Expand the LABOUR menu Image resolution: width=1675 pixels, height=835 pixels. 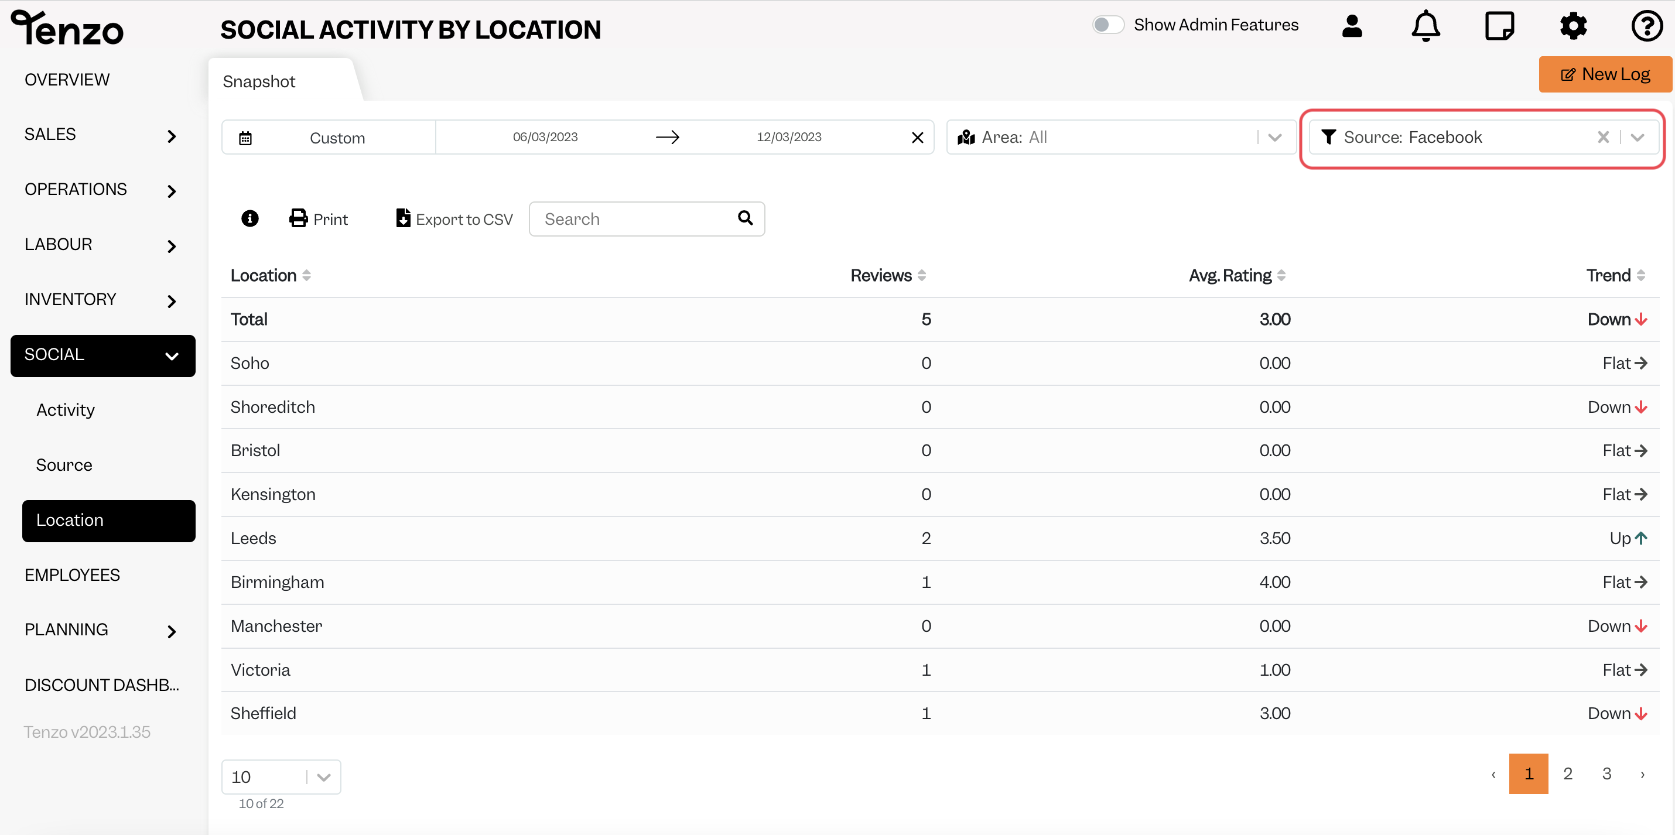[x=171, y=247]
